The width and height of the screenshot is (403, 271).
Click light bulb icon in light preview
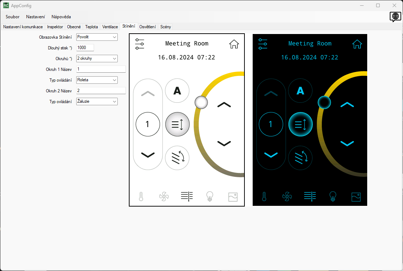pyautogui.click(x=210, y=197)
